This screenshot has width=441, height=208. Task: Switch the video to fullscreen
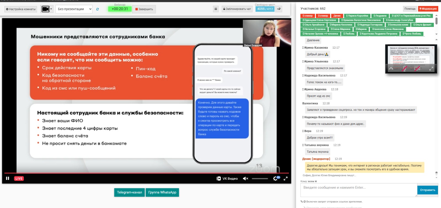coord(286,179)
